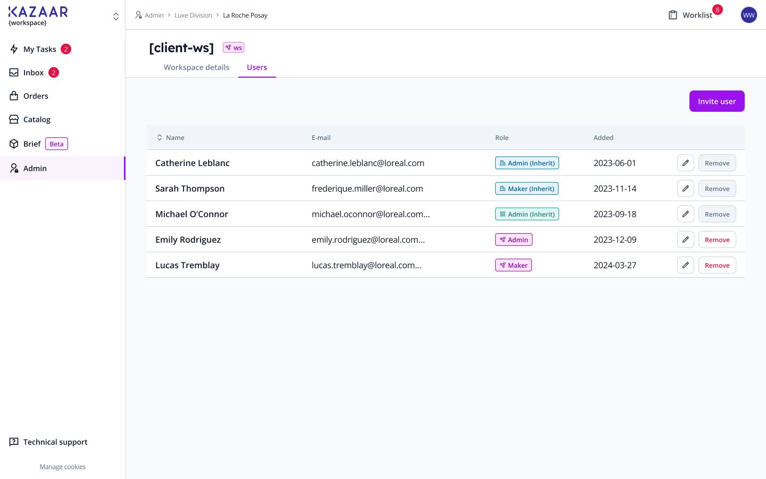Open Technical support
The width and height of the screenshot is (766, 479).
tap(48, 442)
